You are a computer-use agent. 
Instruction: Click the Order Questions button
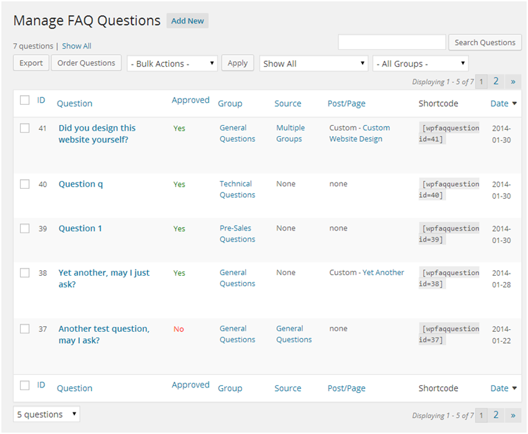pyautogui.click(x=86, y=63)
